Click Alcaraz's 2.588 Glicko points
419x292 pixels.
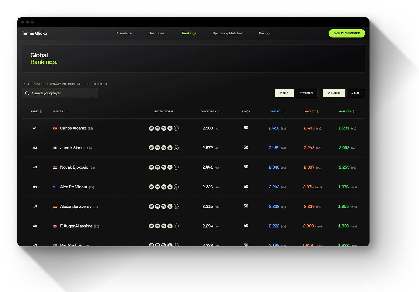click(208, 128)
